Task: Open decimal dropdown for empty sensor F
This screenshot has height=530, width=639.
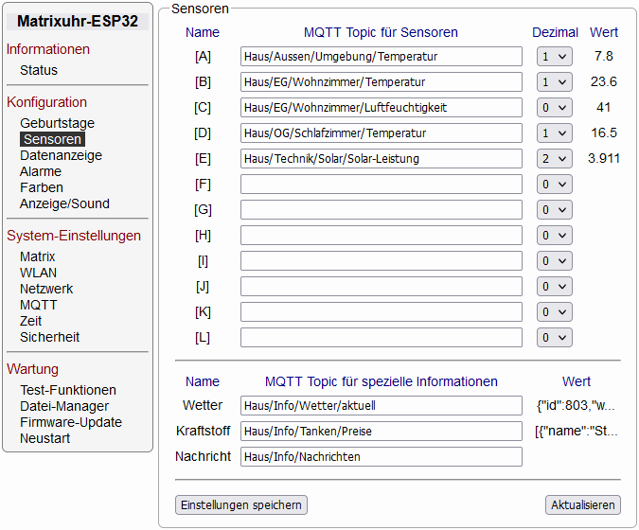Action: (555, 185)
